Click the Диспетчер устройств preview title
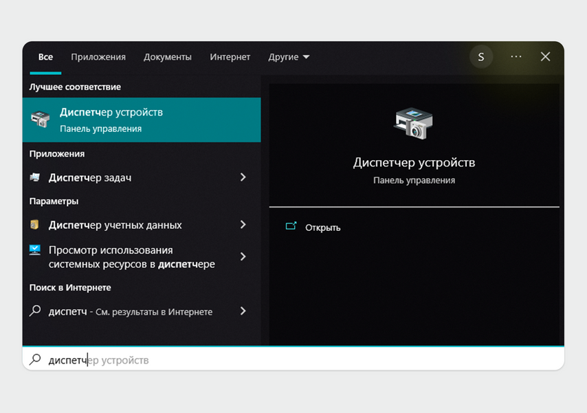Viewport: 587px width, 413px height. [x=414, y=162]
